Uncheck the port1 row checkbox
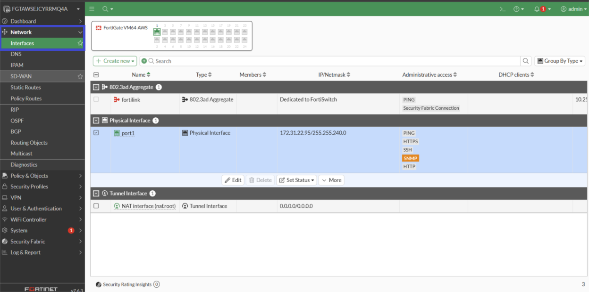 point(96,133)
